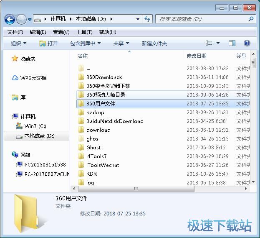Click the download folder icon
The image size is (260, 238).
[81, 130]
